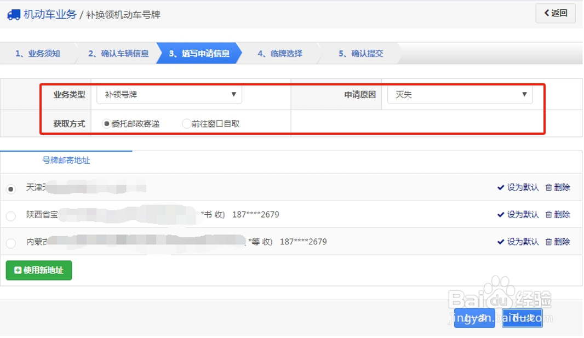This screenshot has width=584, height=338.
Task: Open the 申请原因 dropdown showing 灭失
Action: (460, 95)
